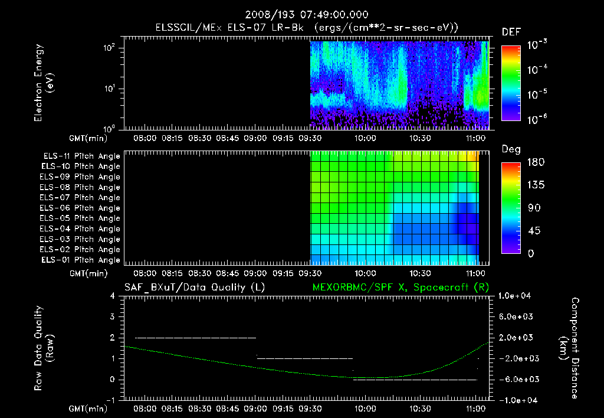Click the 1.0e+04 value on the right axis

514,296
